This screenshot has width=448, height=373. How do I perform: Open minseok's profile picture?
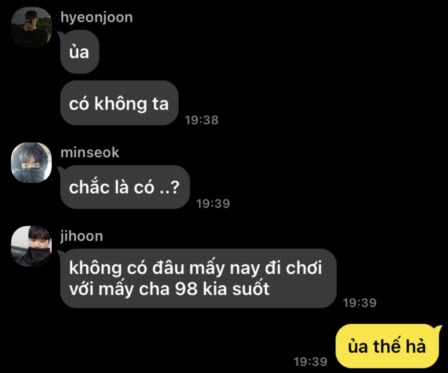(x=31, y=162)
